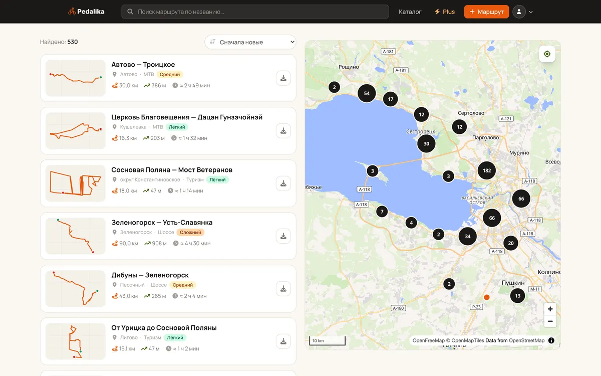Click the '908 м' elevation value
This screenshot has width=601, height=376.
156,244
